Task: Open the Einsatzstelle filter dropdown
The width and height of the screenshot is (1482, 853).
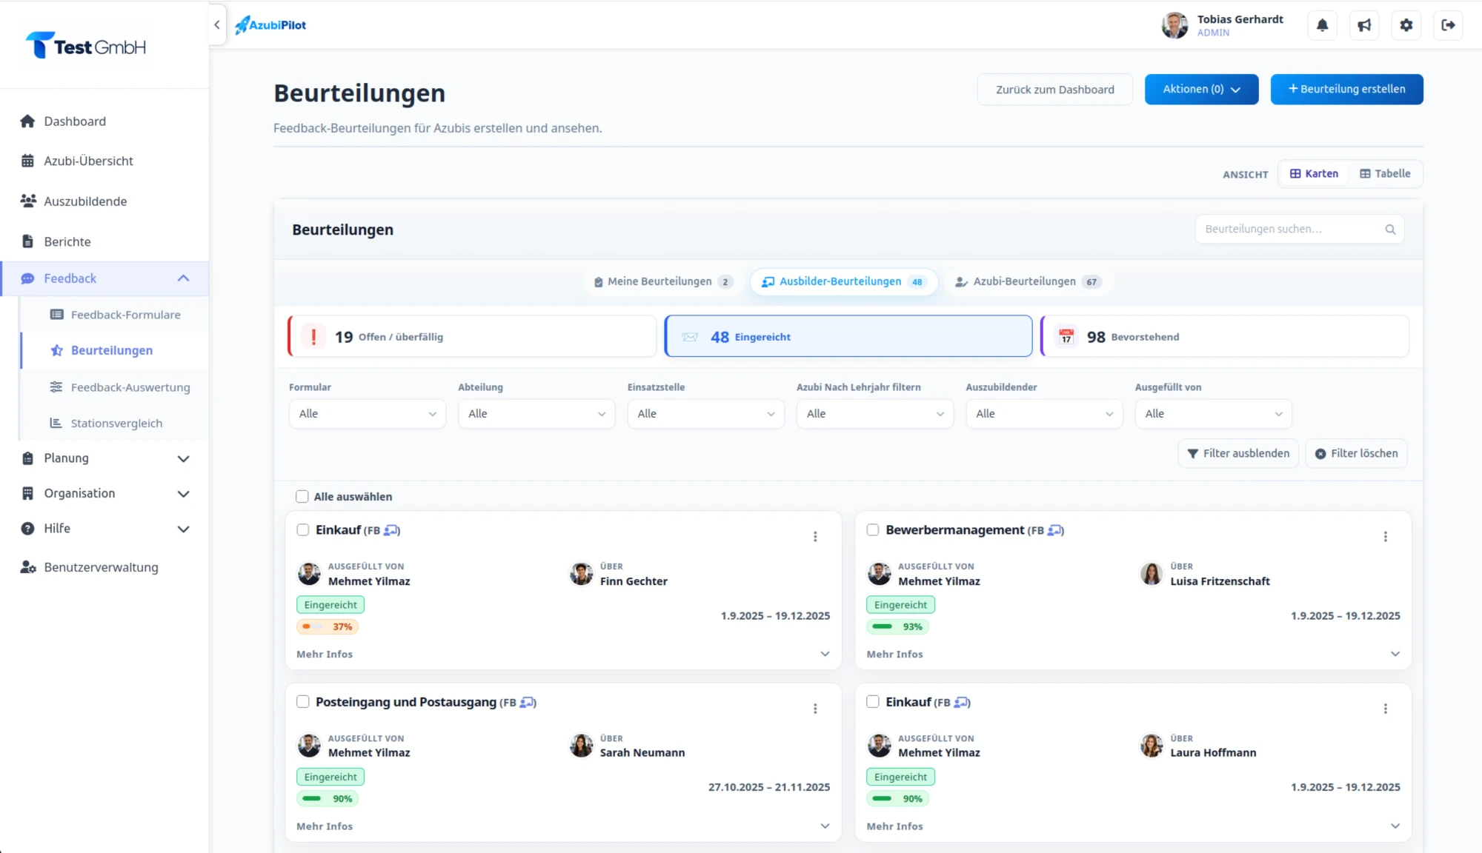Action: click(x=705, y=414)
